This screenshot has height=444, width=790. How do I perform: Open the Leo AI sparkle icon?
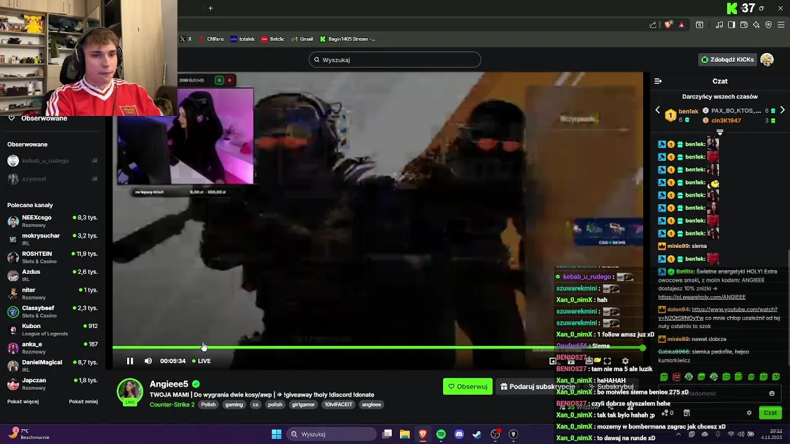[x=756, y=25]
